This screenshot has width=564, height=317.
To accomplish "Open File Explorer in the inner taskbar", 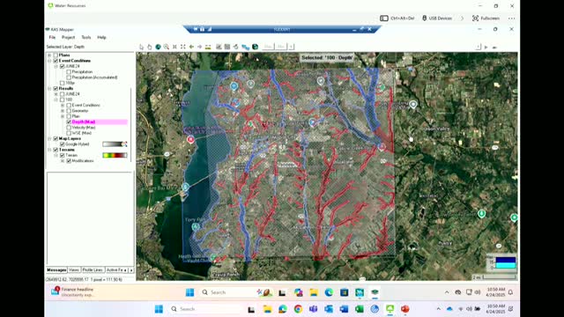I will click(314, 292).
